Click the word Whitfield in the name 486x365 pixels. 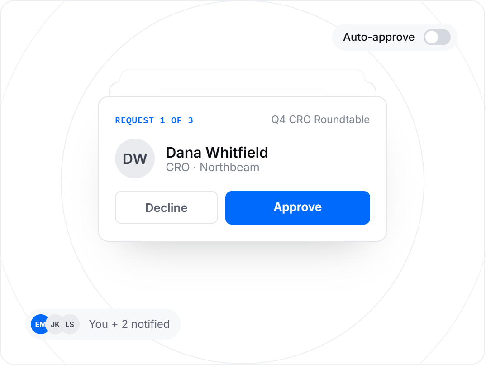tap(237, 153)
